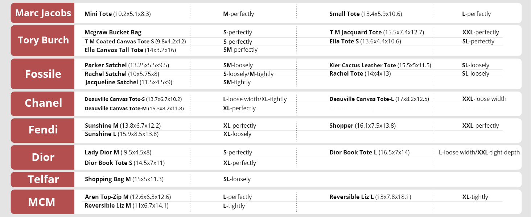
Task: Select the Ella Canvas Tall Tote entry
Action: [x=130, y=50]
